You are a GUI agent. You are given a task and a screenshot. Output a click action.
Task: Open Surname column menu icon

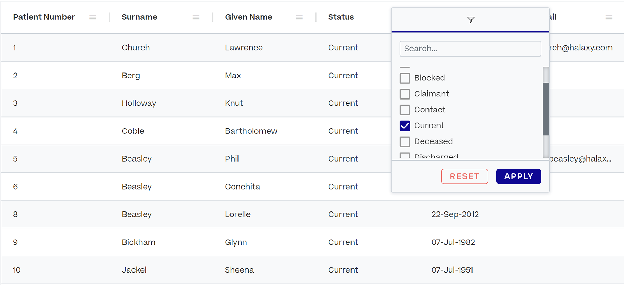tap(196, 17)
